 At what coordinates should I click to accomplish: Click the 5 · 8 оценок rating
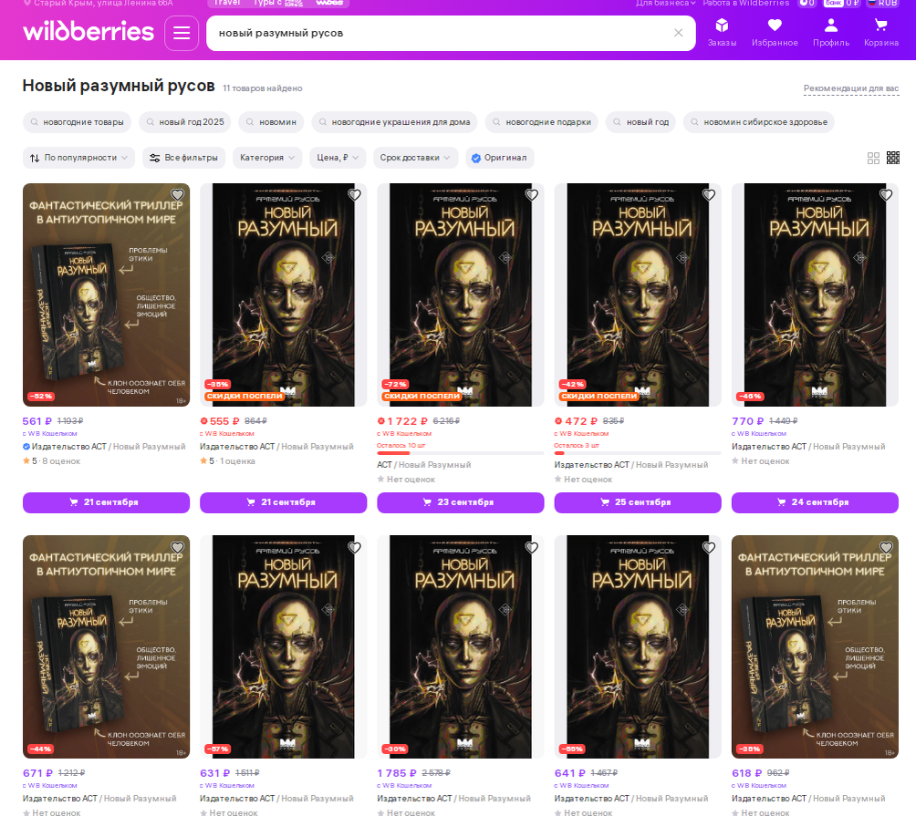tap(51, 461)
